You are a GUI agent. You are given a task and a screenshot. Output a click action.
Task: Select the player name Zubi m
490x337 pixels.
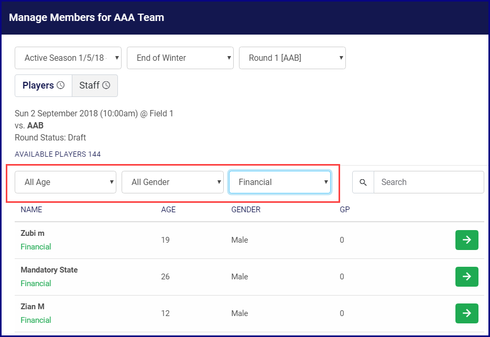tap(32, 233)
